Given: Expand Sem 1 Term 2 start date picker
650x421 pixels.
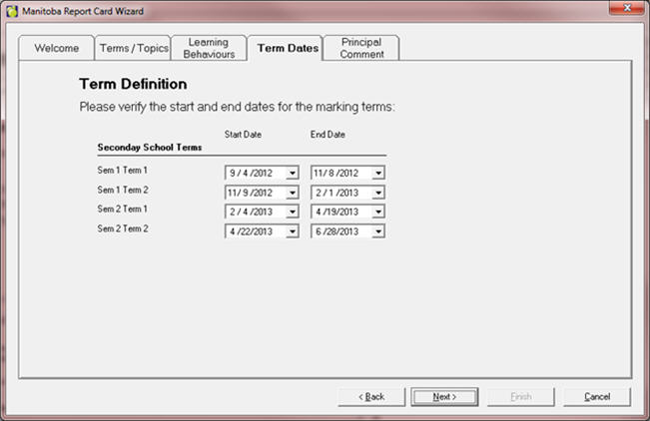Looking at the screenshot, I should coord(292,192).
